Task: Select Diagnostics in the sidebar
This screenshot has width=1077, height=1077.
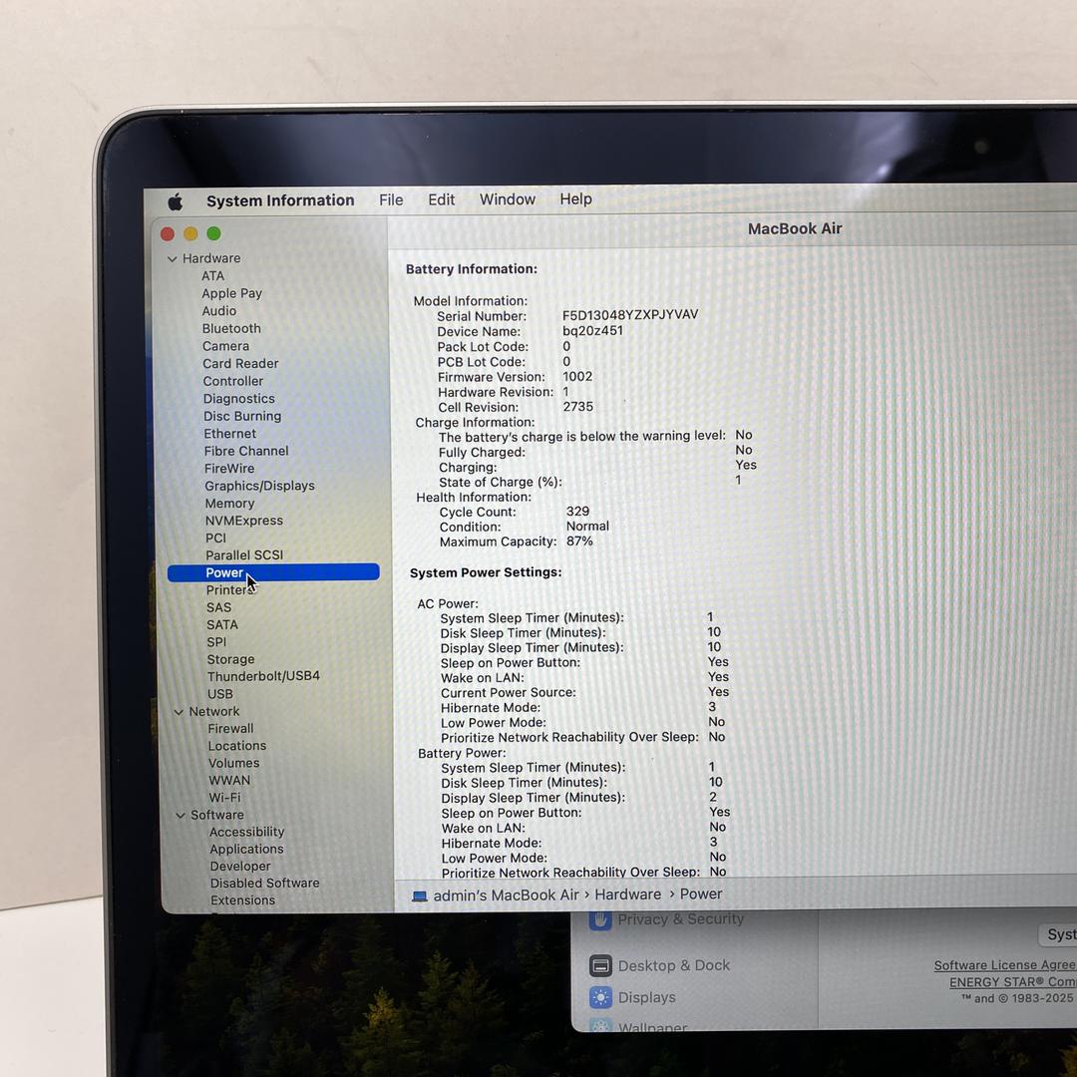Action: 239,398
